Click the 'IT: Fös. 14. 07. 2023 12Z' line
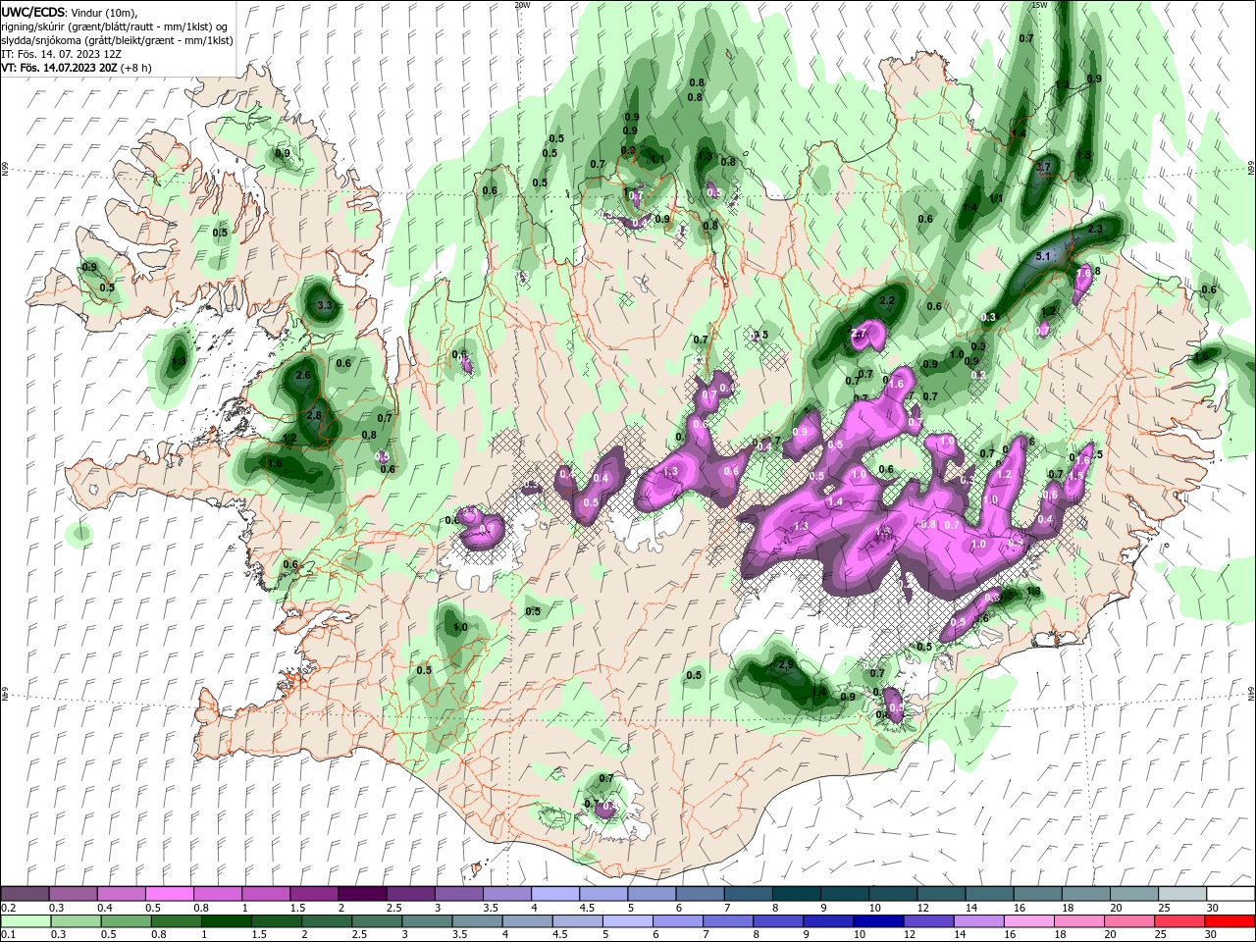This screenshot has width=1256, height=942. pos(61,54)
